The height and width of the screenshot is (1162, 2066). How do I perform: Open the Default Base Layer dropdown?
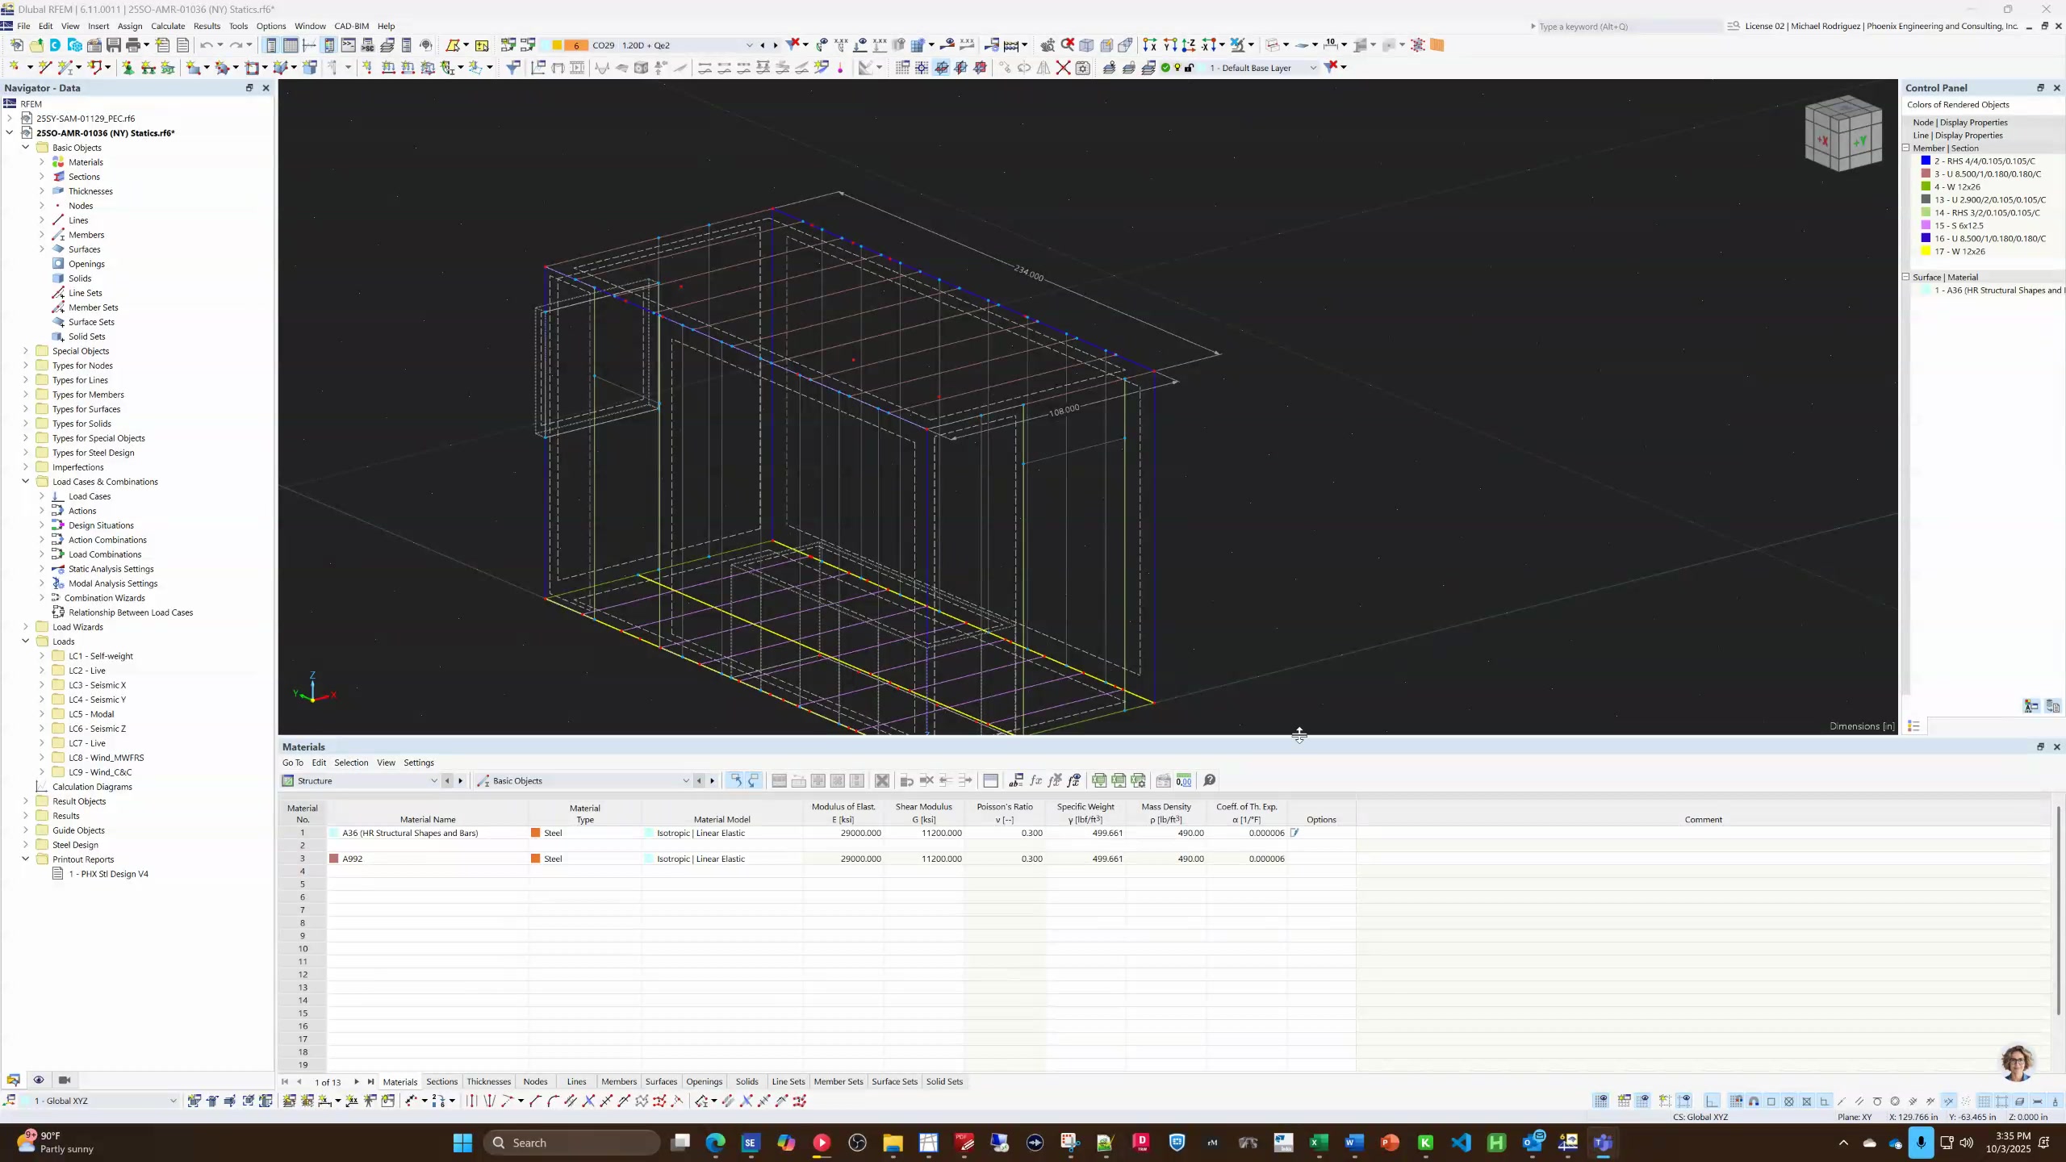tap(1312, 68)
